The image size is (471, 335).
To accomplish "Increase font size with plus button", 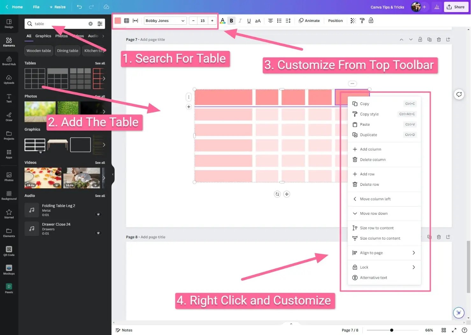I will [212, 21].
